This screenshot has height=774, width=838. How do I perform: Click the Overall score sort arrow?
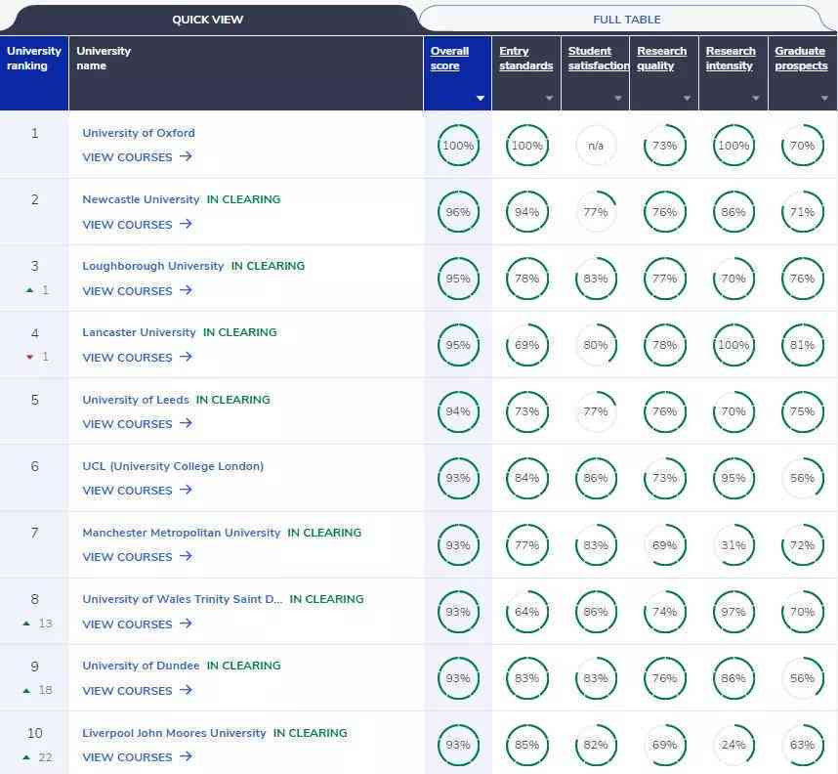480,98
